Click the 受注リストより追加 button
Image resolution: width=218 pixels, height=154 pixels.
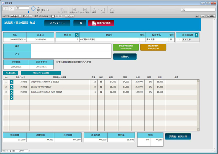tap(41, 73)
